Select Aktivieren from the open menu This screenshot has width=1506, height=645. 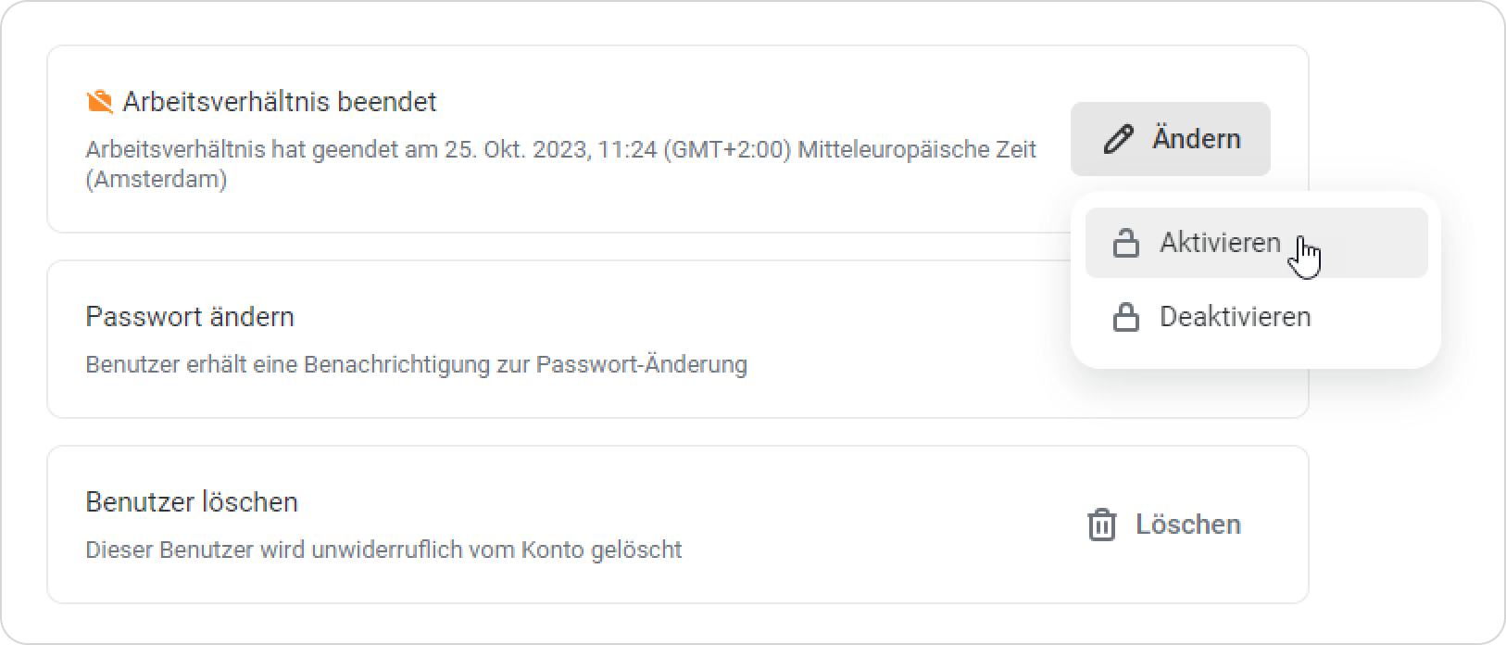[x=1220, y=243]
